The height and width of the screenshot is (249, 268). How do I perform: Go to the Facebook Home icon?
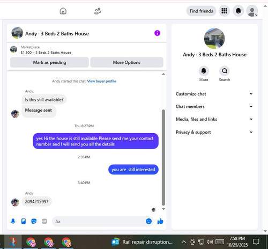coord(63,11)
